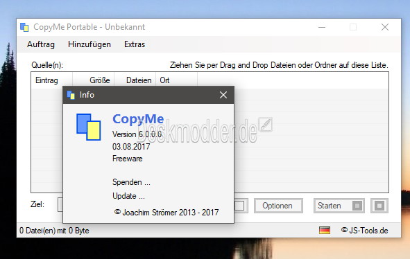This screenshot has height=259, width=410.
Task: Click the Optionen button
Action: pyautogui.click(x=278, y=206)
